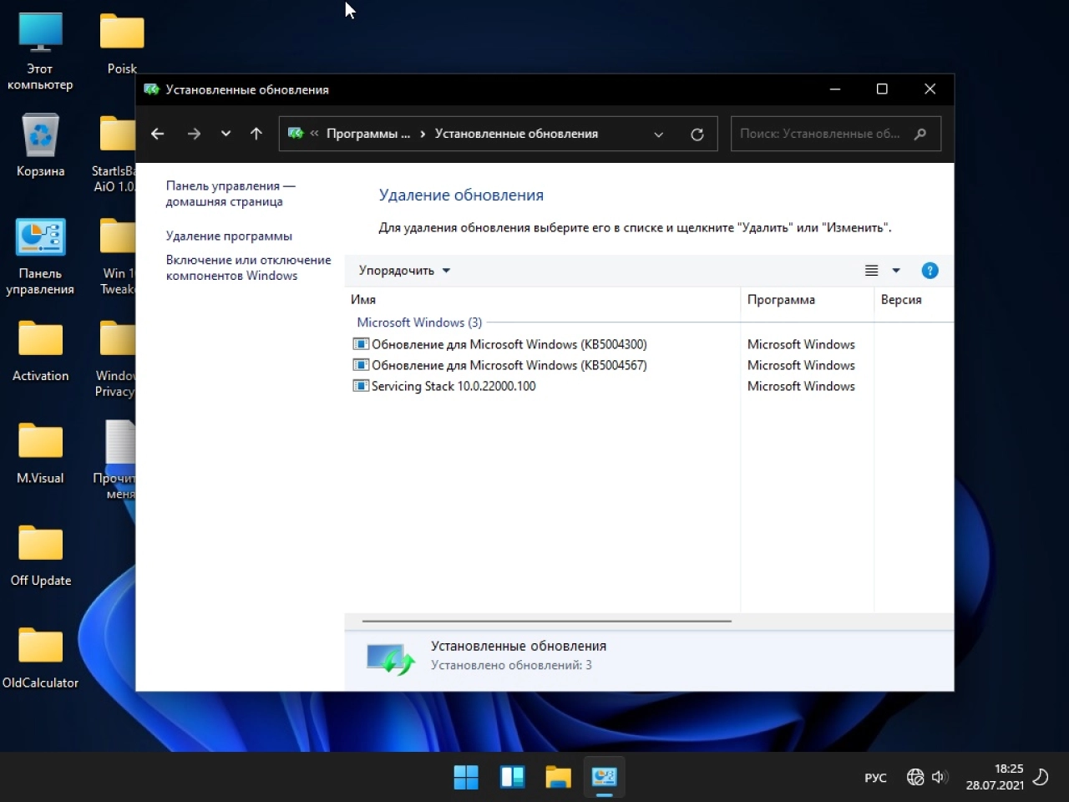Click 'Установлено обновлений: 3' status text
The image size is (1069, 802).
click(x=511, y=666)
